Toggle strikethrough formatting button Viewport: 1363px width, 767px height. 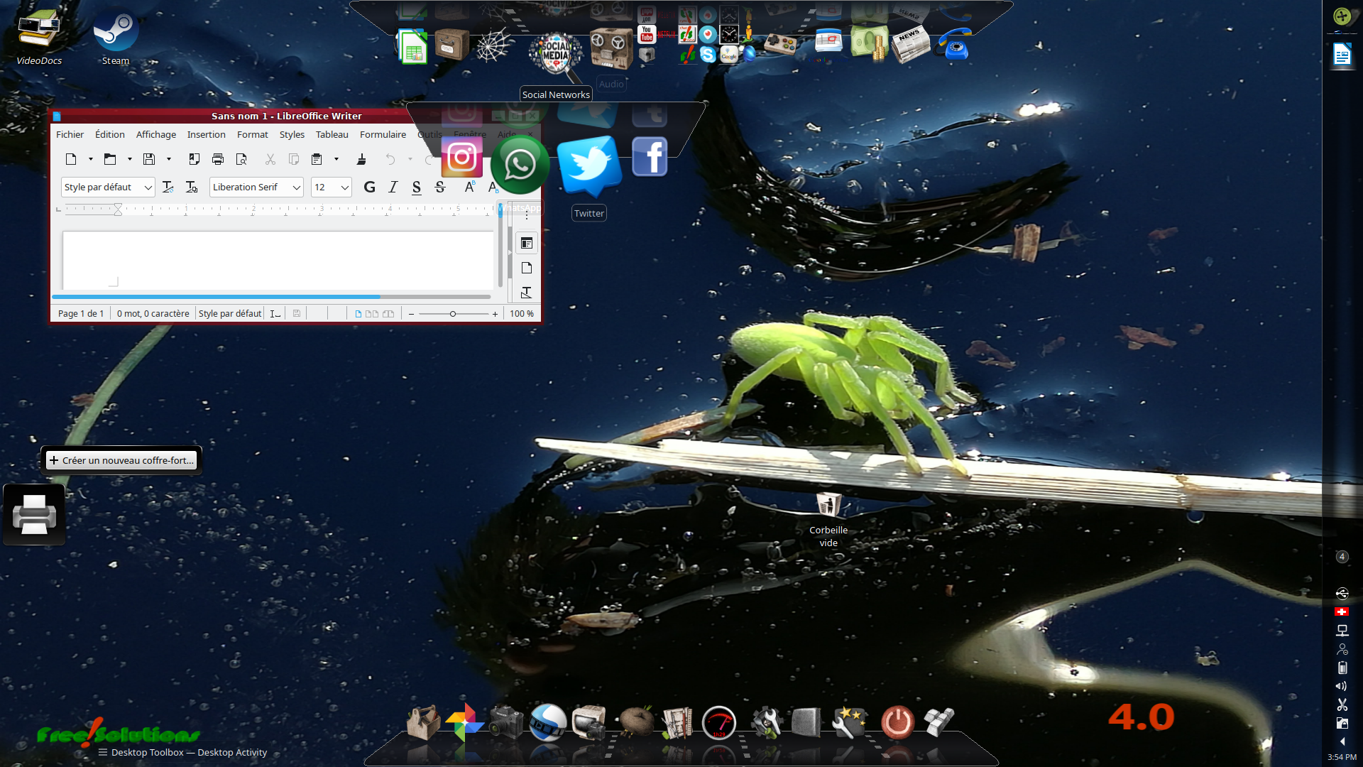point(440,187)
